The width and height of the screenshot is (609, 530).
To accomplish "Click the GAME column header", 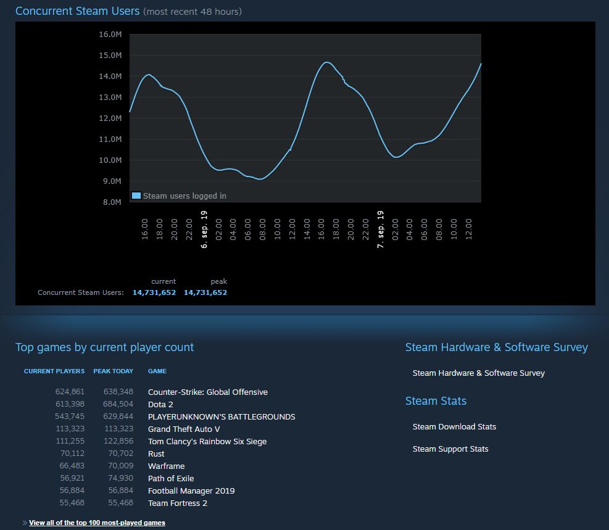I will [157, 371].
